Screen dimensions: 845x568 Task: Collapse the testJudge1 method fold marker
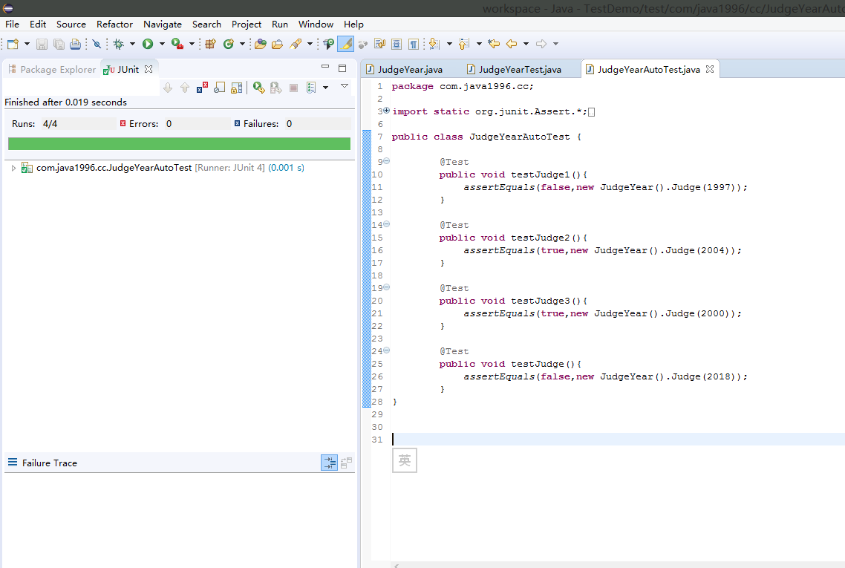click(386, 161)
